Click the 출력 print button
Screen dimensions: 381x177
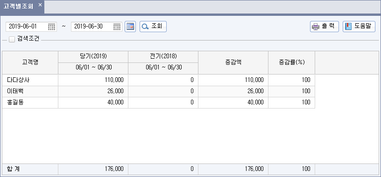pyautogui.click(x=325, y=27)
